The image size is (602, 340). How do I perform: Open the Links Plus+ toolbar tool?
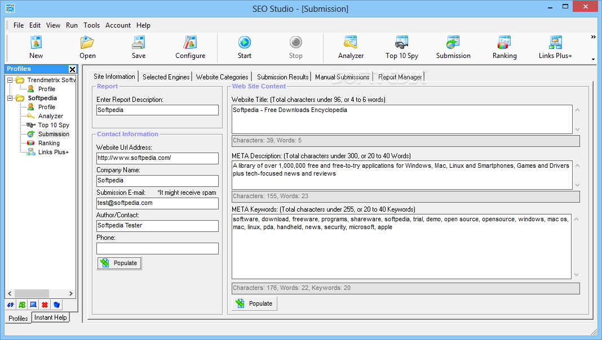tap(555, 47)
